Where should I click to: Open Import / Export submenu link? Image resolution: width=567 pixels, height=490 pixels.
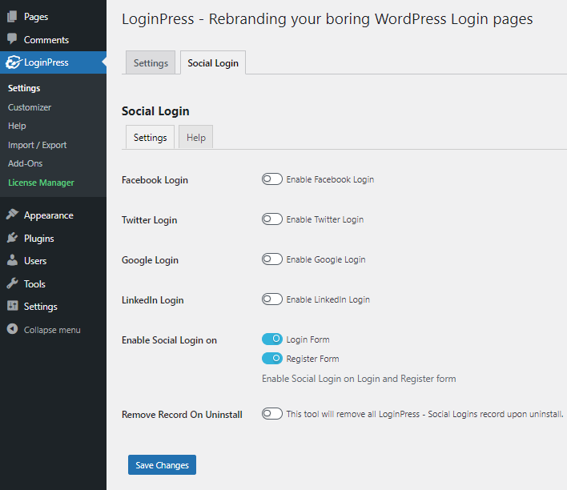point(38,145)
